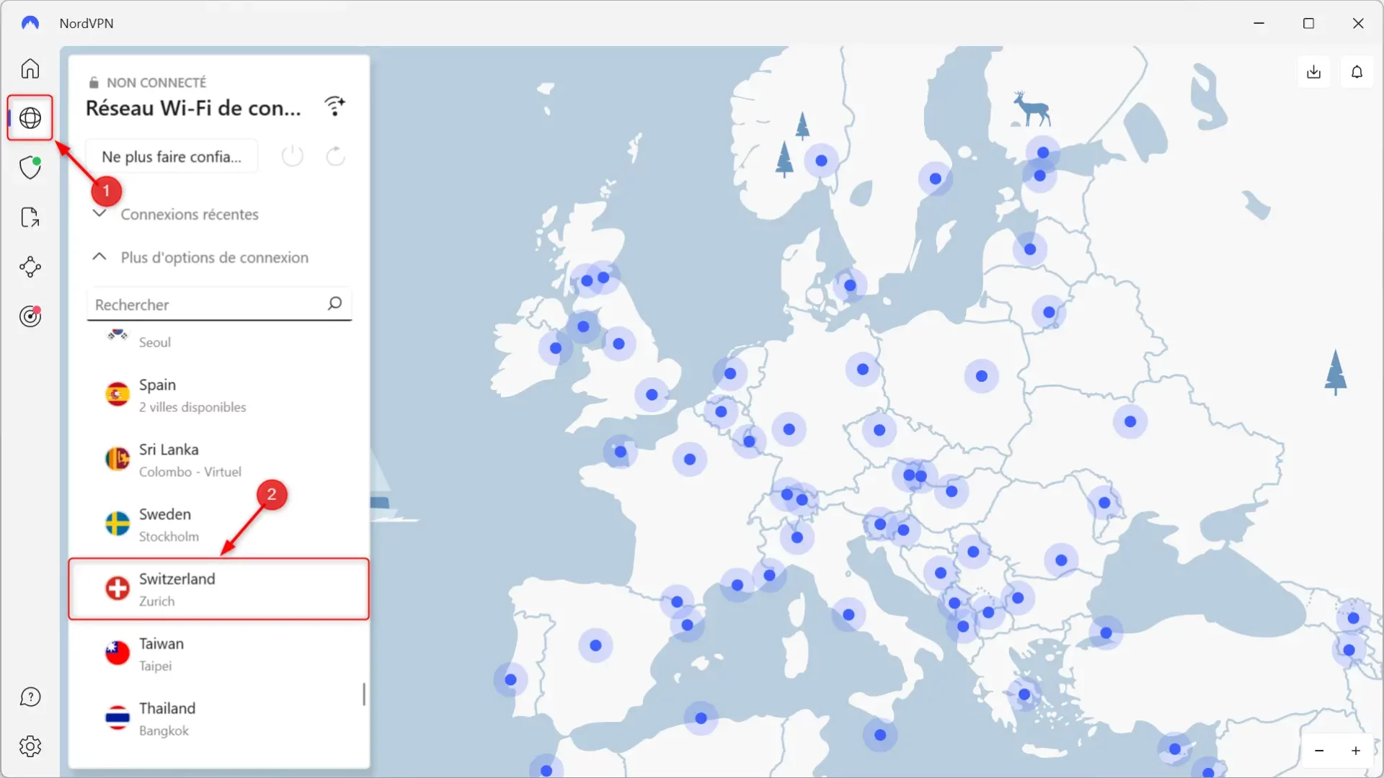Click the power connect icon
This screenshot has width=1384, height=778.
point(292,156)
